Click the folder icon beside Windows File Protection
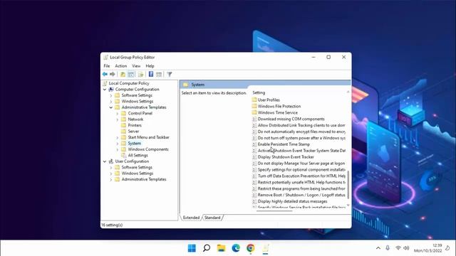Screen dimensions: 456x256 [x=254, y=106]
